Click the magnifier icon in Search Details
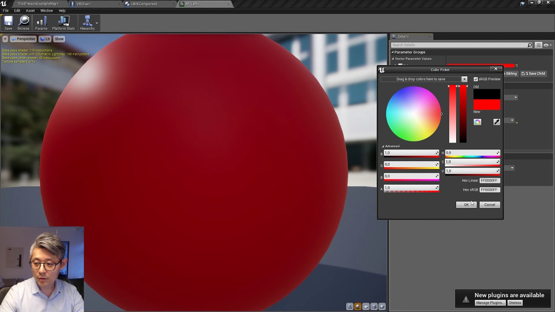Screen dimensions: 555x312 (529, 45)
